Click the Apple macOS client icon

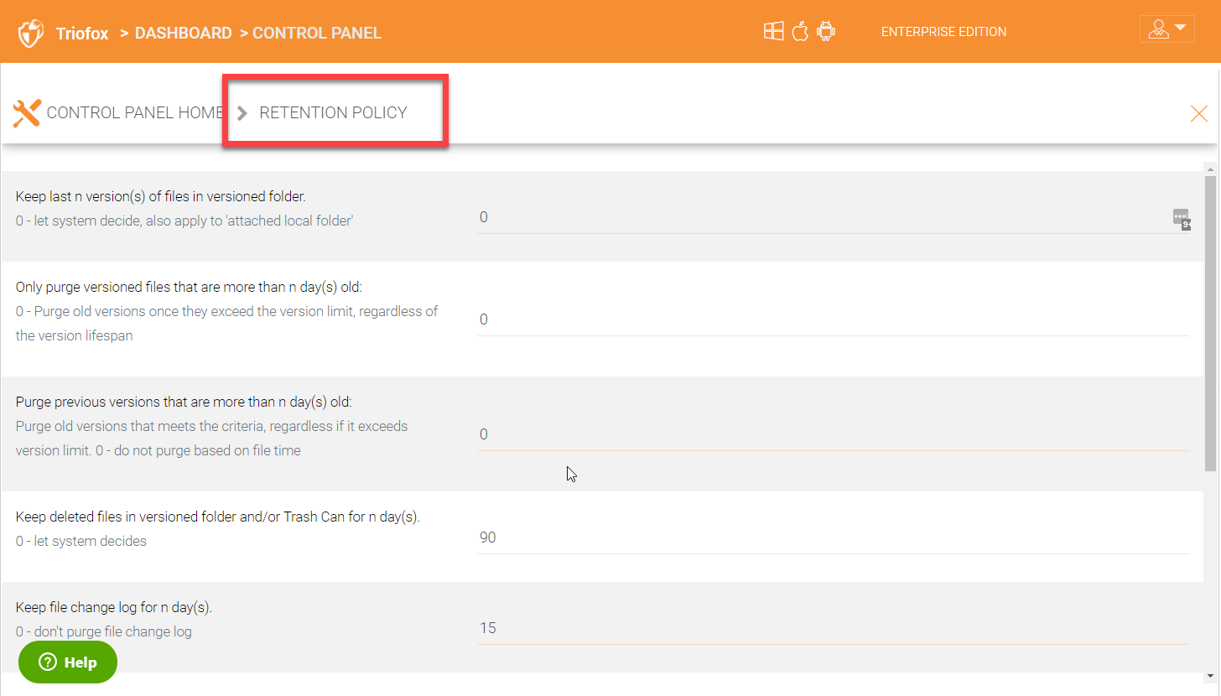800,32
